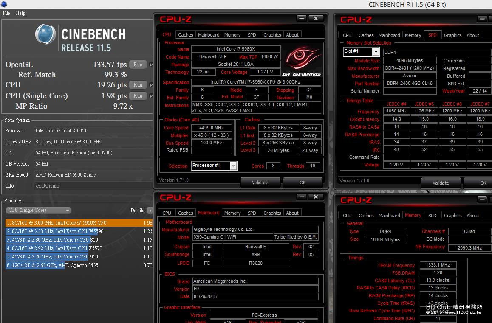Open Caches tab in Mainboard CPU-Z window

[185, 213]
